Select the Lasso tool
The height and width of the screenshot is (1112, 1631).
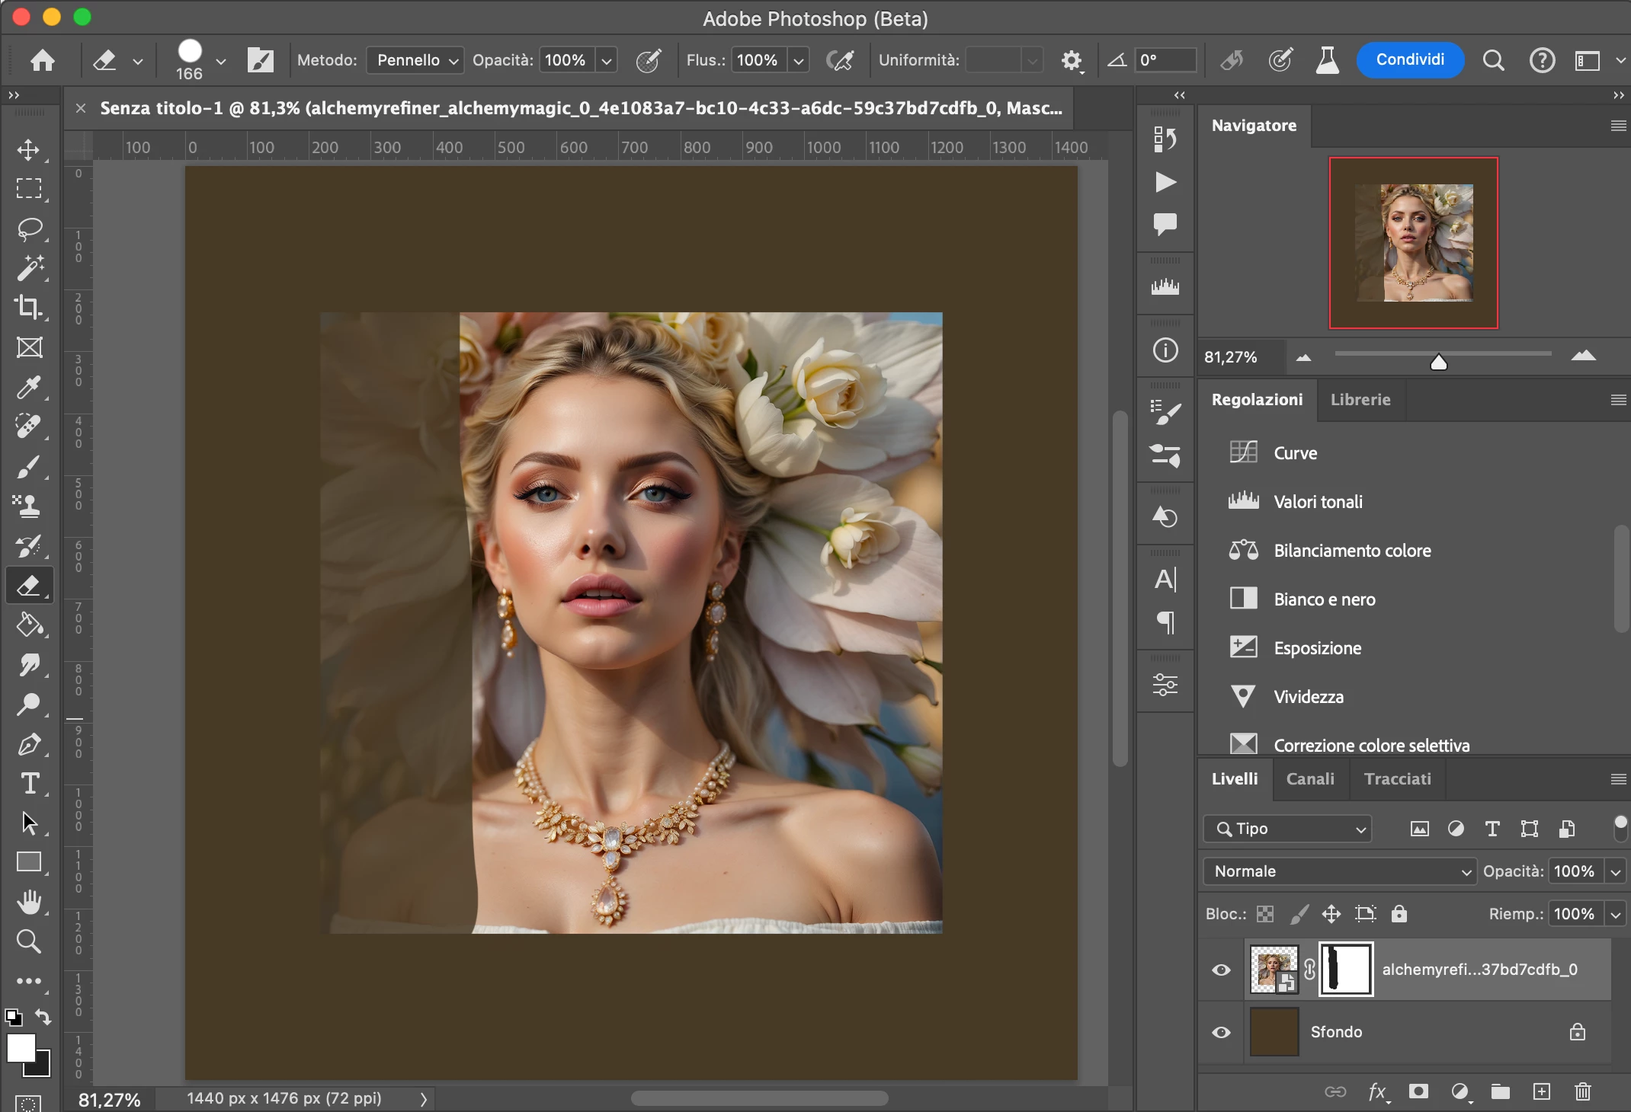point(28,228)
